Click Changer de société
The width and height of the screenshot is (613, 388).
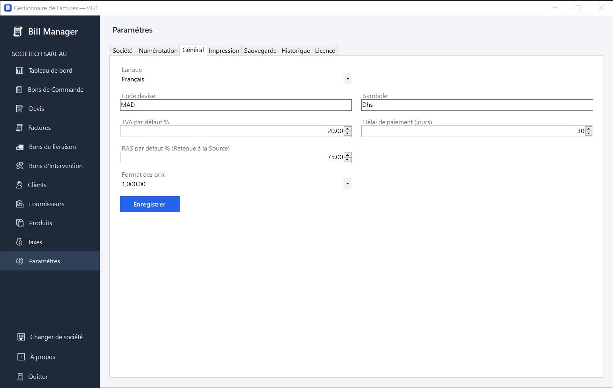(50, 337)
